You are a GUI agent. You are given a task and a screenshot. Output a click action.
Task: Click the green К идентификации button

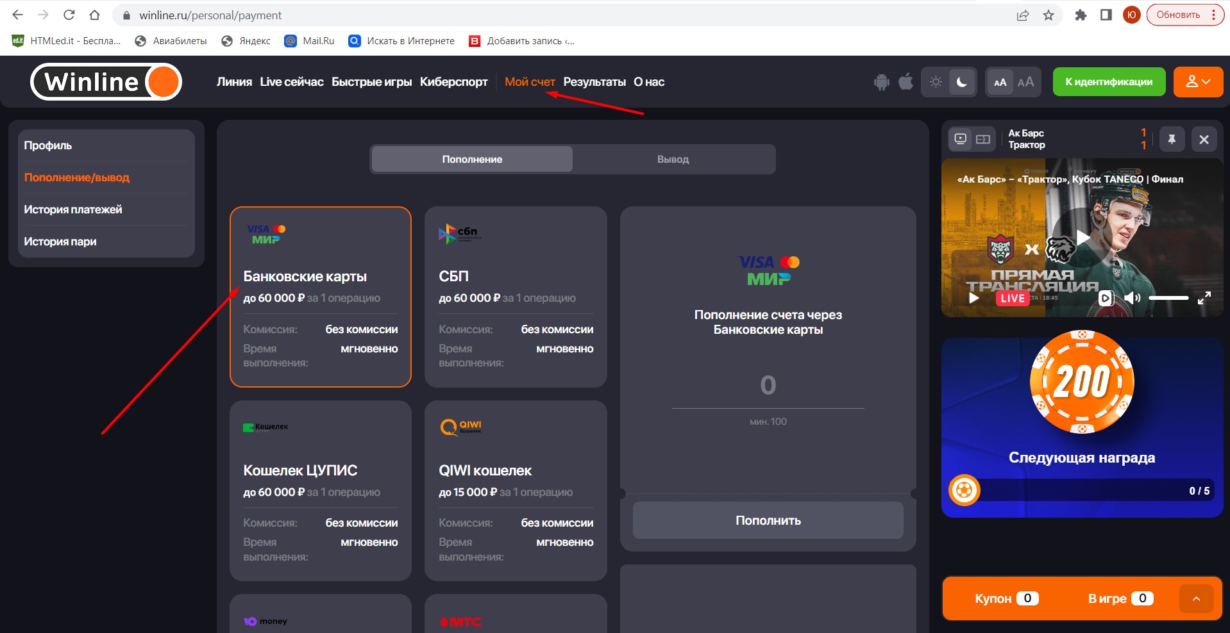click(x=1109, y=82)
